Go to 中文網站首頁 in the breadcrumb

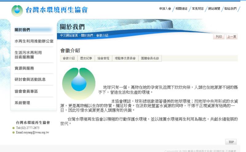pyautogui.click(x=69, y=35)
